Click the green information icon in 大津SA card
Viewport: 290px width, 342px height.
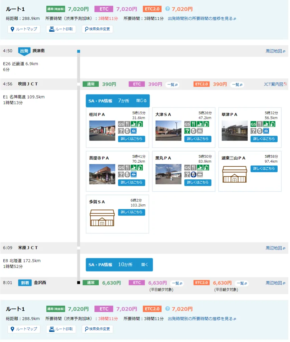187,131
